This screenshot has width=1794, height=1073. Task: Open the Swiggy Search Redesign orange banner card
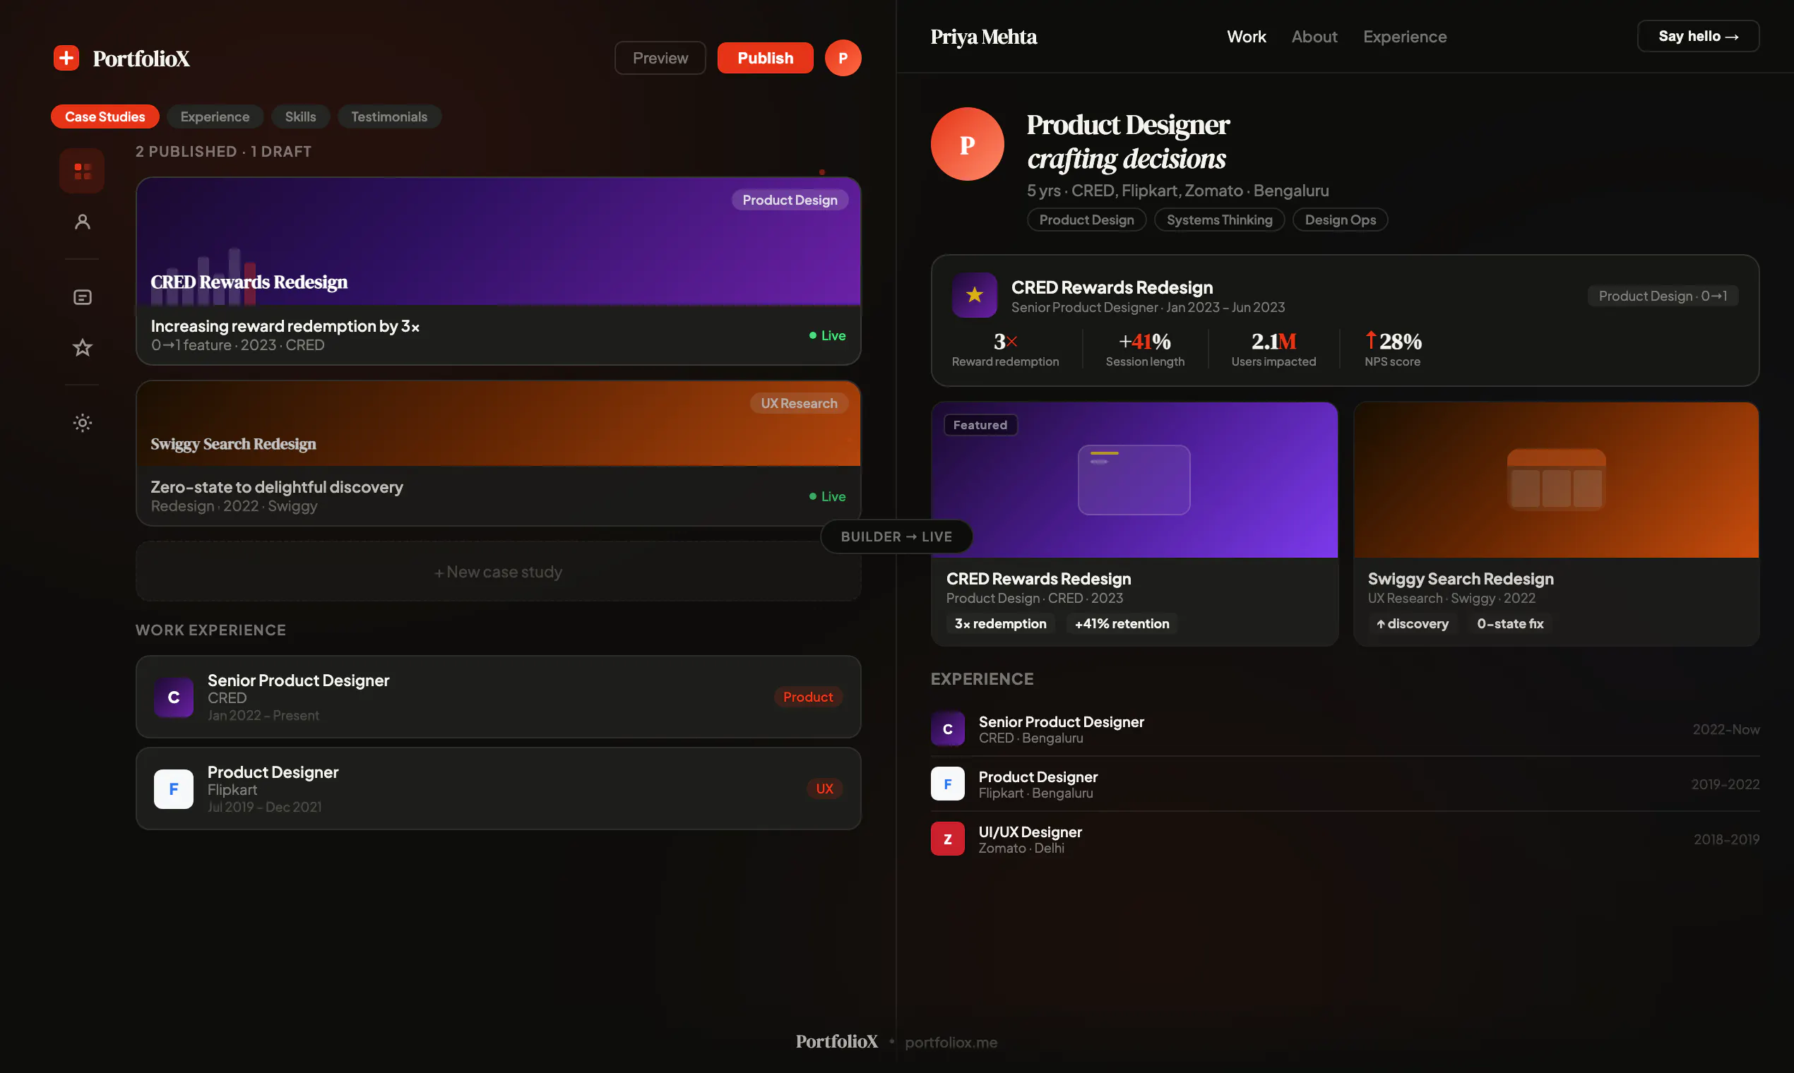(499, 424)
